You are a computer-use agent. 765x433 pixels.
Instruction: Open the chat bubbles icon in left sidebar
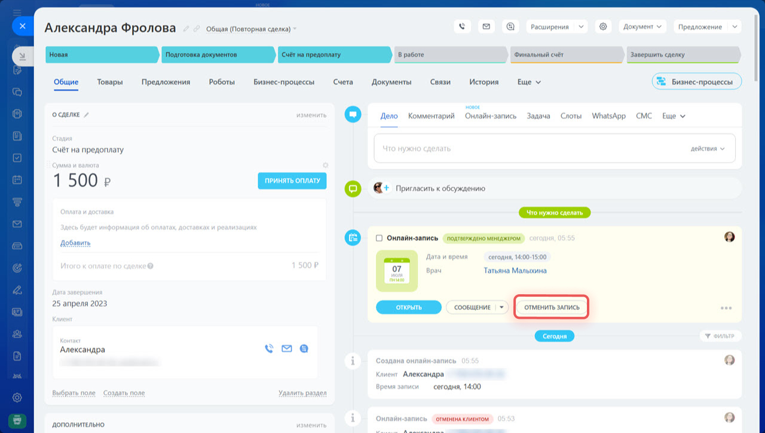point(17,92)
